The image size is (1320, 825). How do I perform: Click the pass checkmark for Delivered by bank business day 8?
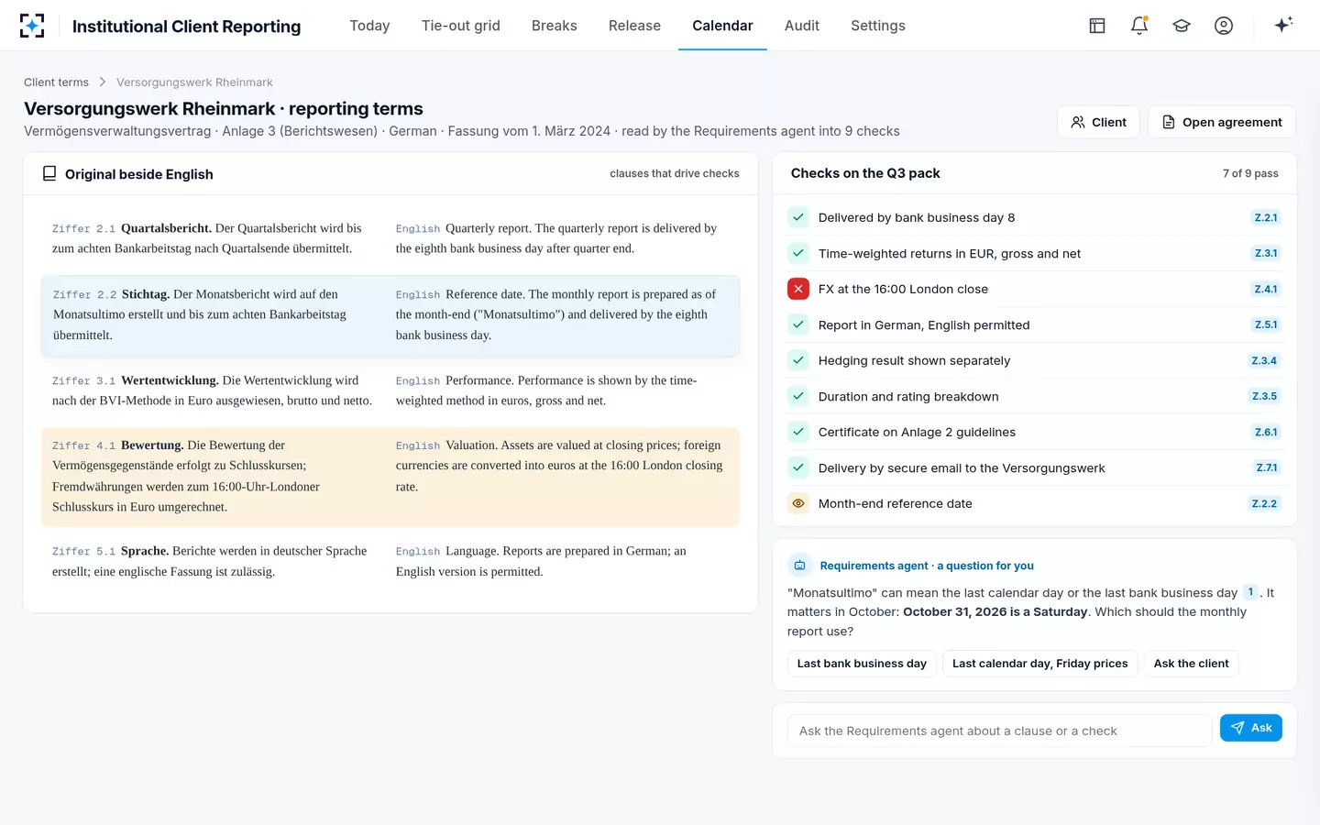click(798, 217)
